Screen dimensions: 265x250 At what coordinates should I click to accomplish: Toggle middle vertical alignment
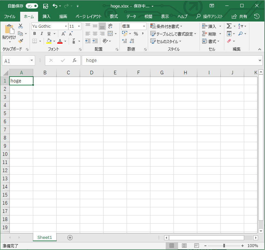click(95, 26)
